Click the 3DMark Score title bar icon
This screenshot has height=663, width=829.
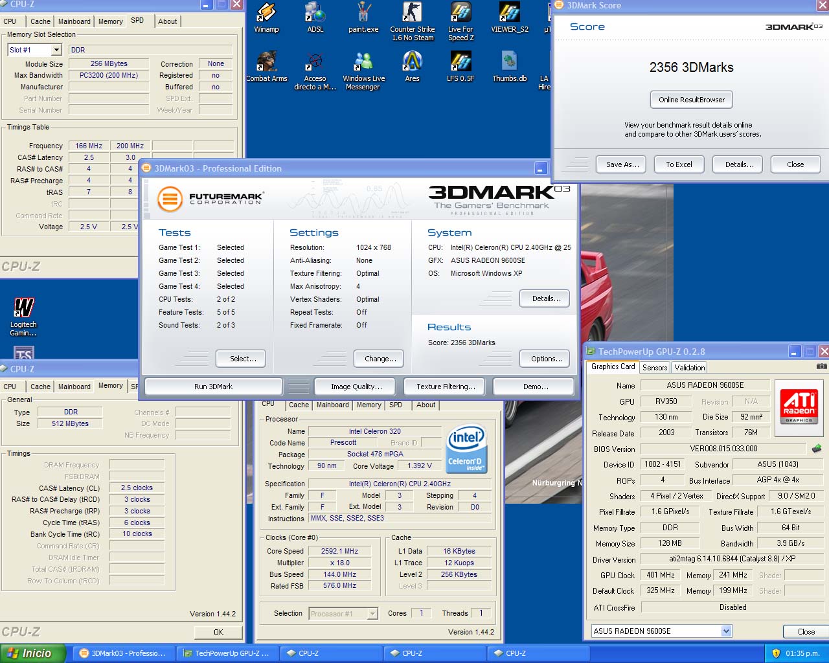tap(560, 5)
